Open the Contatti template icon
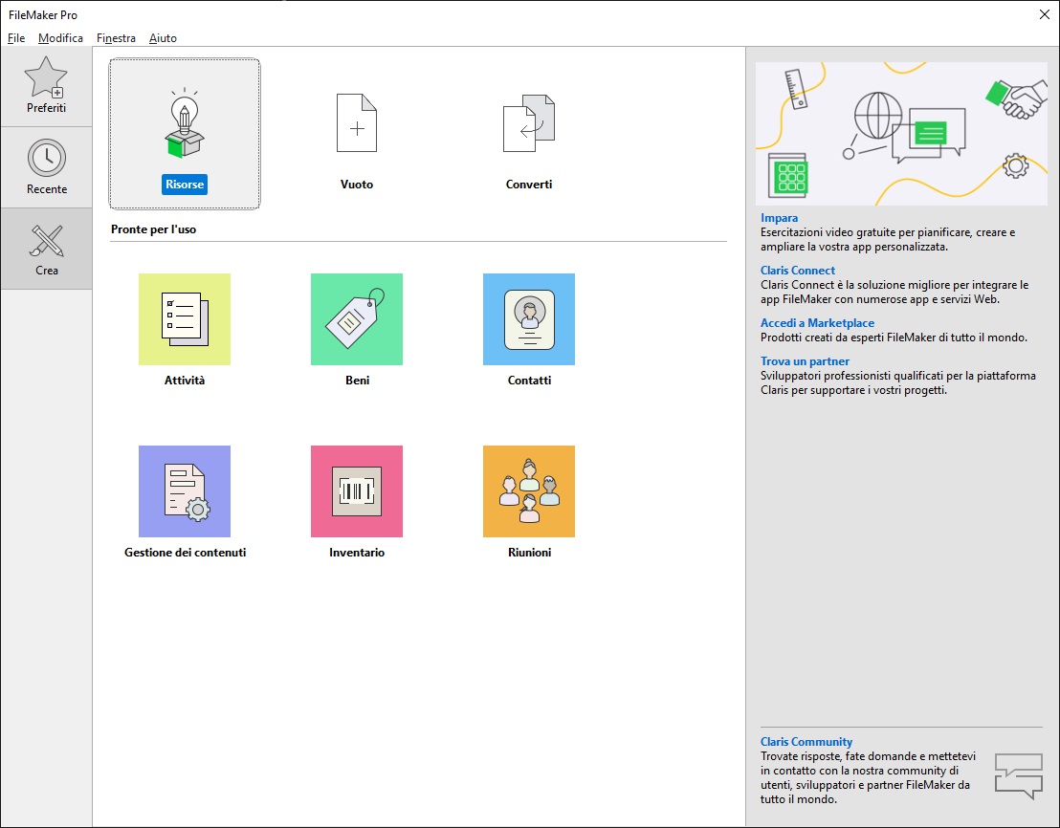 point(529,319)
